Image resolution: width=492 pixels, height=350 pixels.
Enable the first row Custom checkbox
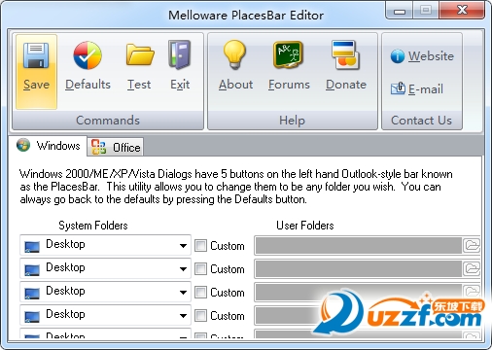[x=200, y=246]
